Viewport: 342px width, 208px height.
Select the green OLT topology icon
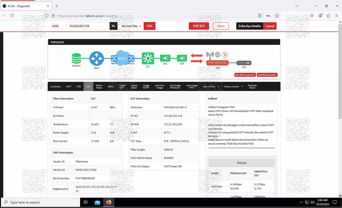(148, 58)
